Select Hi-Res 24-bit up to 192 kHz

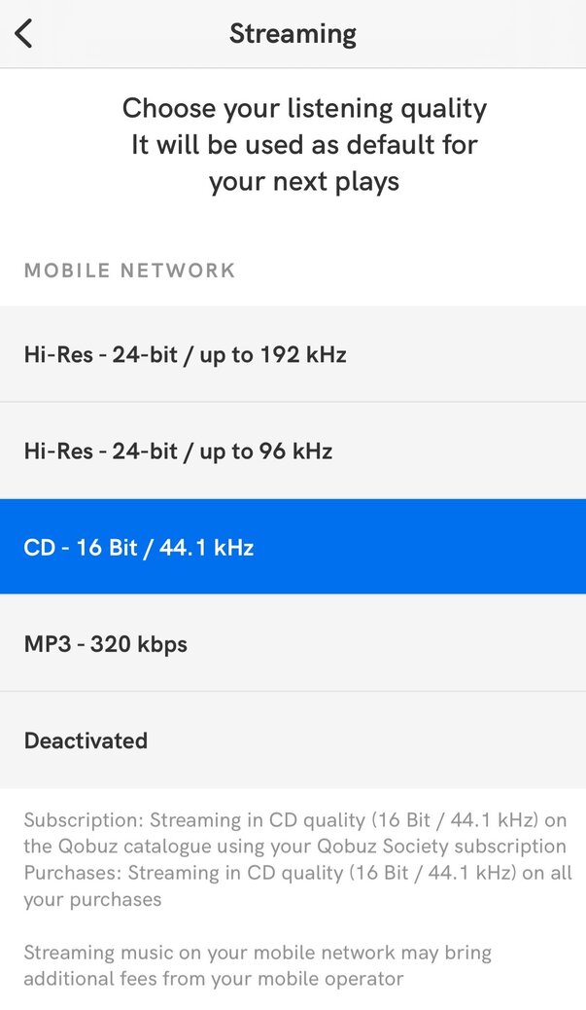coord(185,354)
